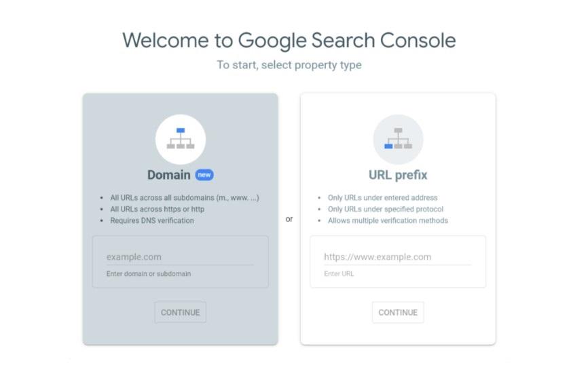573x380 pixels.
Task: Click the "Enter domain or subdomain" helper text
Action: click(149, 274)
